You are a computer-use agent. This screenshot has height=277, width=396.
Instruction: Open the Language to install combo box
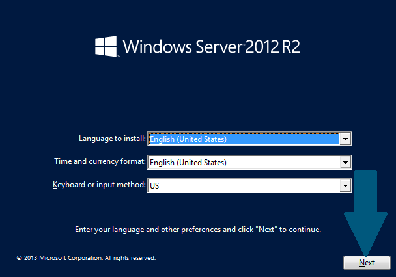tap(249, 139)
